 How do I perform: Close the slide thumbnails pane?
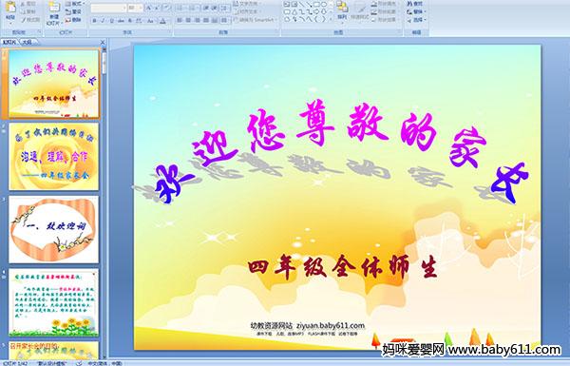click(103, 42)
